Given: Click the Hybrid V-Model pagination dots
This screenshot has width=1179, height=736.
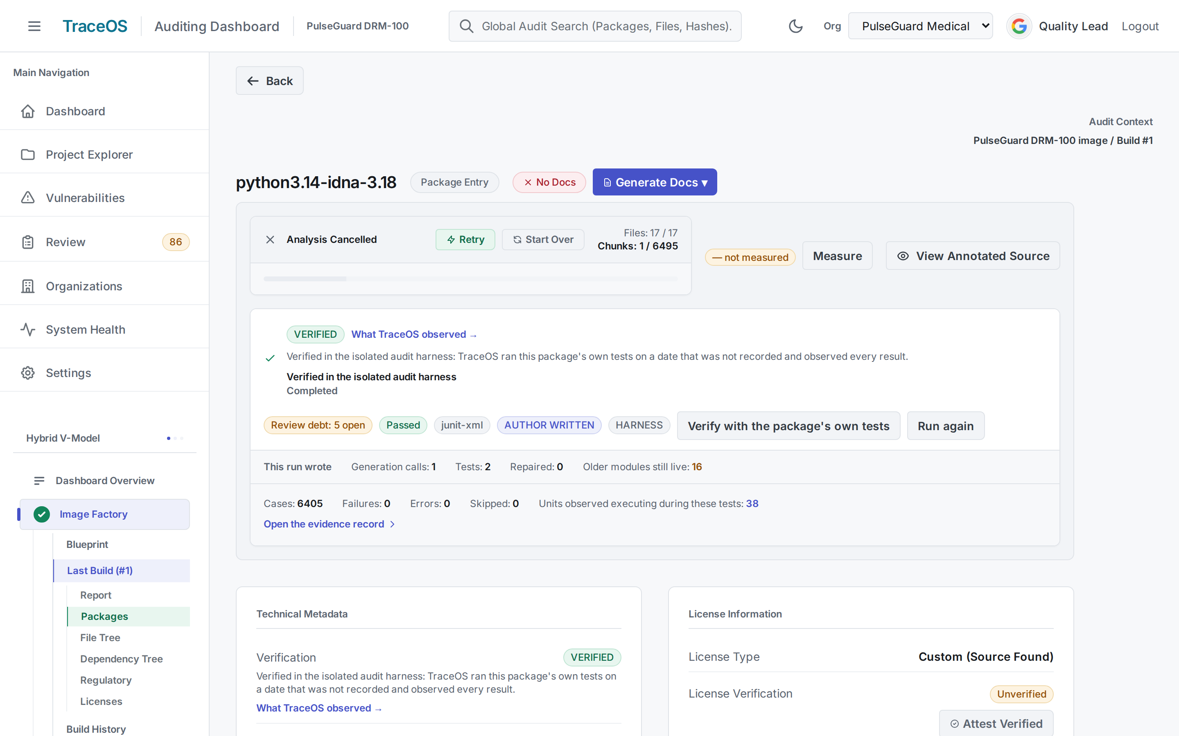Looking at the screenshot, I should pyautogui.click(x=175, y=438).
